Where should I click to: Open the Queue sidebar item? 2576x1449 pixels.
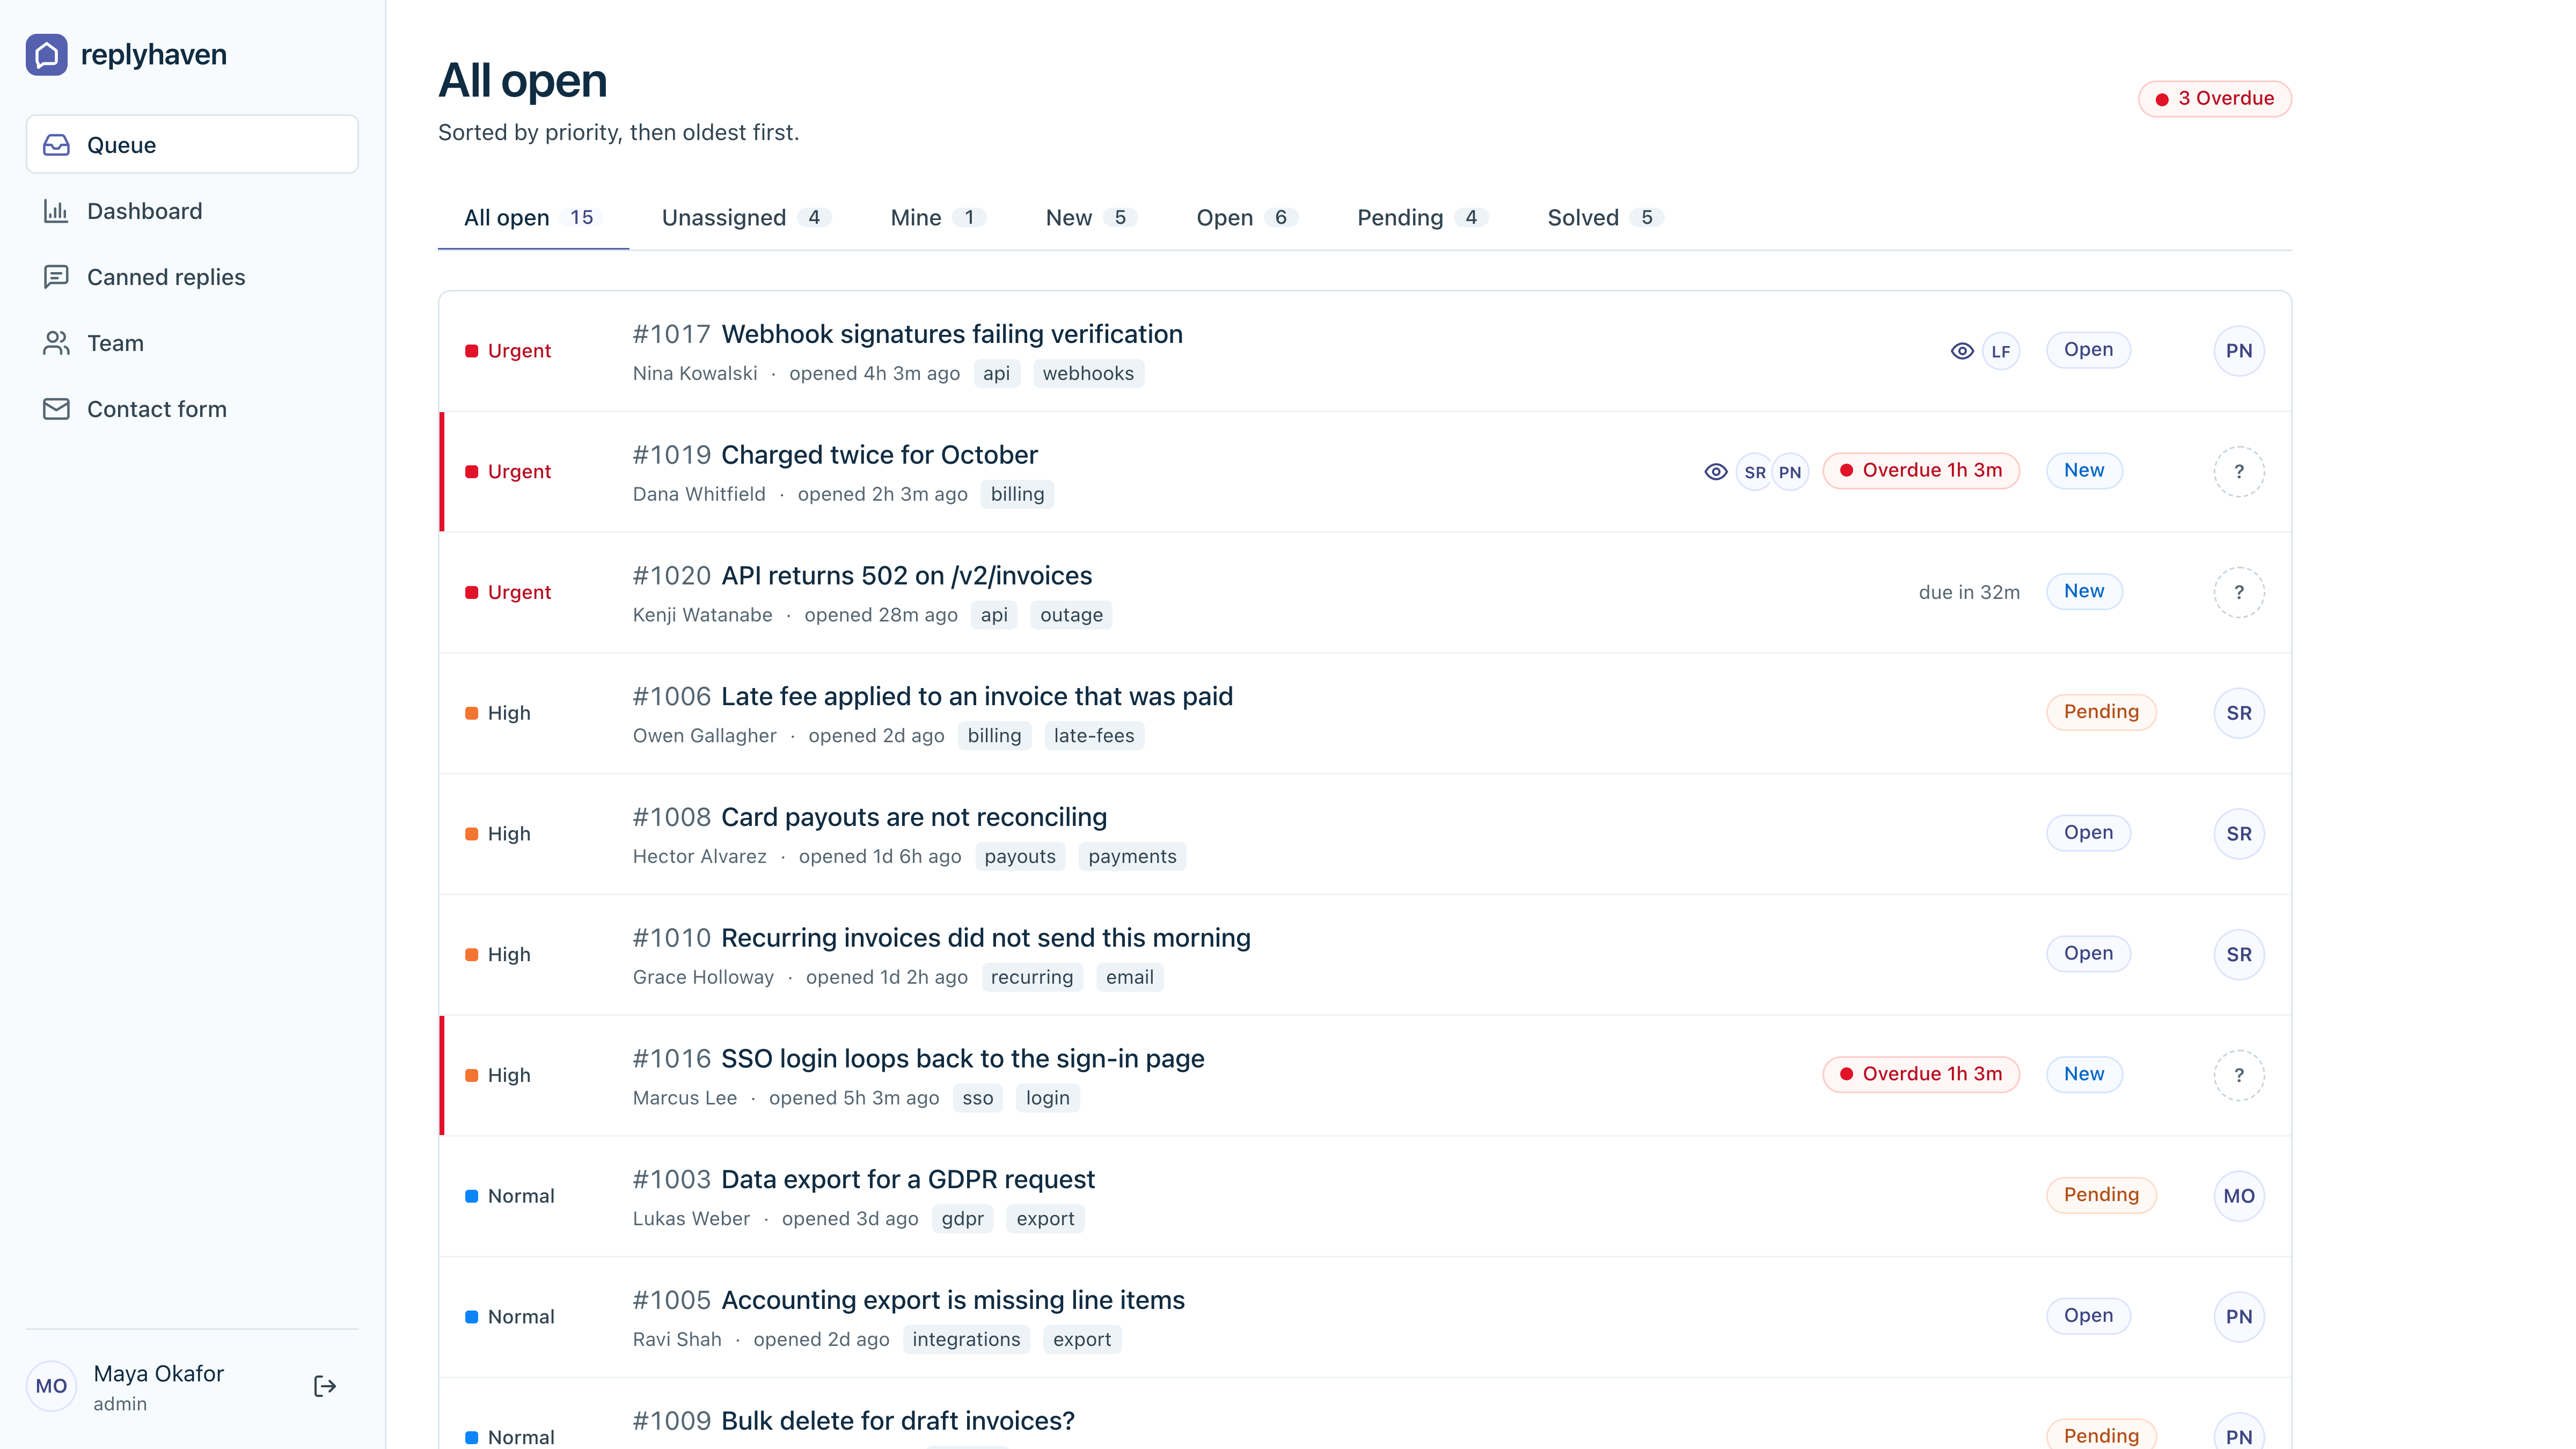(192, 145)
